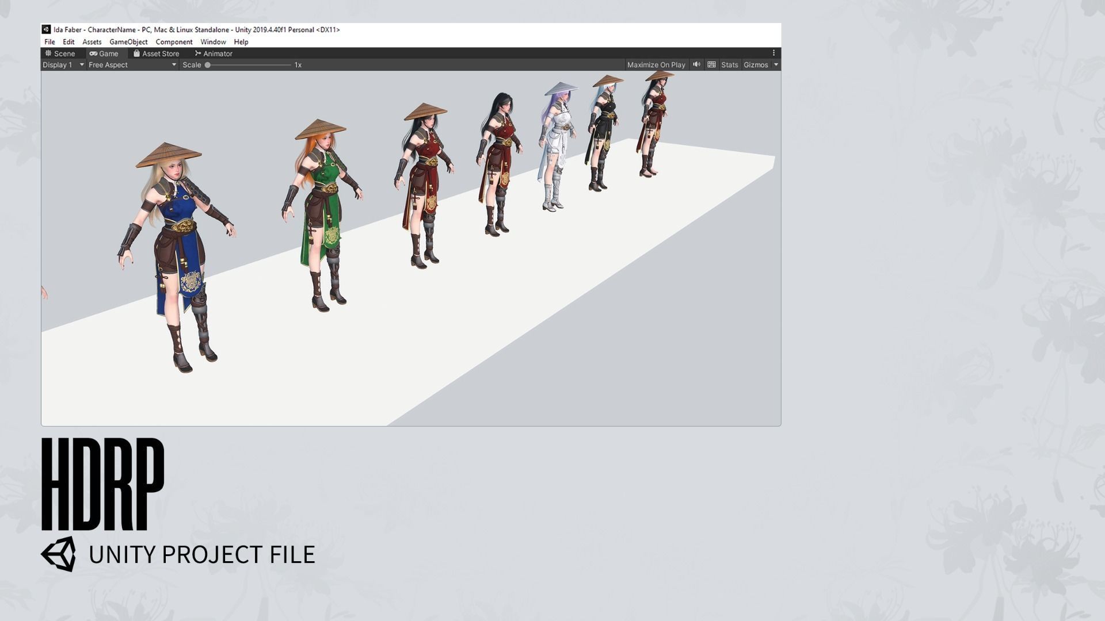The width and height of the screenshot is (1105, 621).
Task: Open the Assets menu
Action: point(92,42)
